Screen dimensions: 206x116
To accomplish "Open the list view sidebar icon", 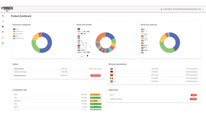I will [x=3, y=21].
